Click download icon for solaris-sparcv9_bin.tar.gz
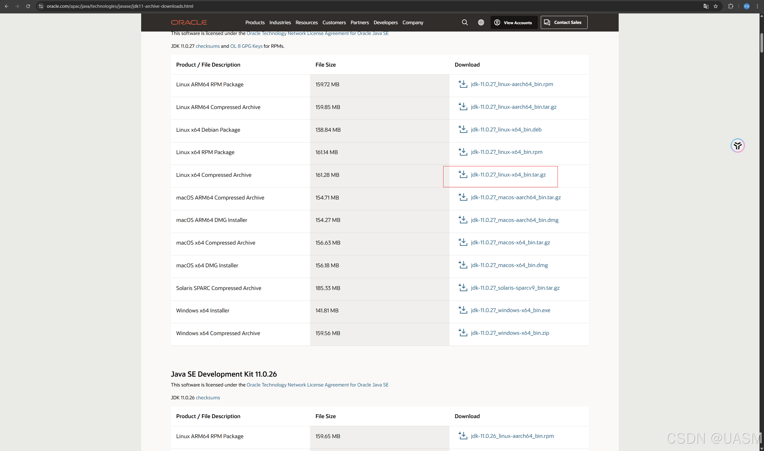The height and width of the screenshot is (451, 764). pyautogui.click(x=463, y=288)
